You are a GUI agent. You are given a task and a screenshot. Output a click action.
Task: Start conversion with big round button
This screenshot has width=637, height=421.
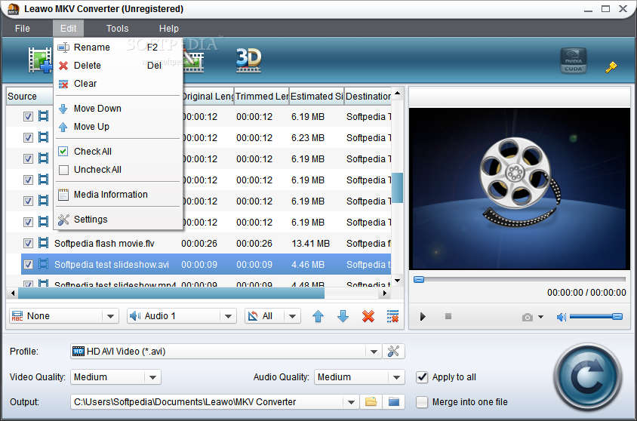588,377
